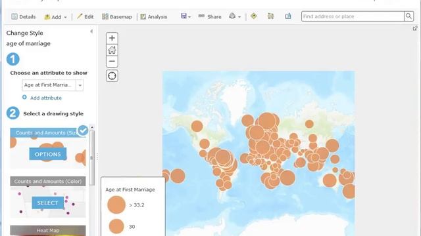Click SELECT for Counts and Amounts (Color)
This screenshot has width=421, height=236.
coord(47,203)
